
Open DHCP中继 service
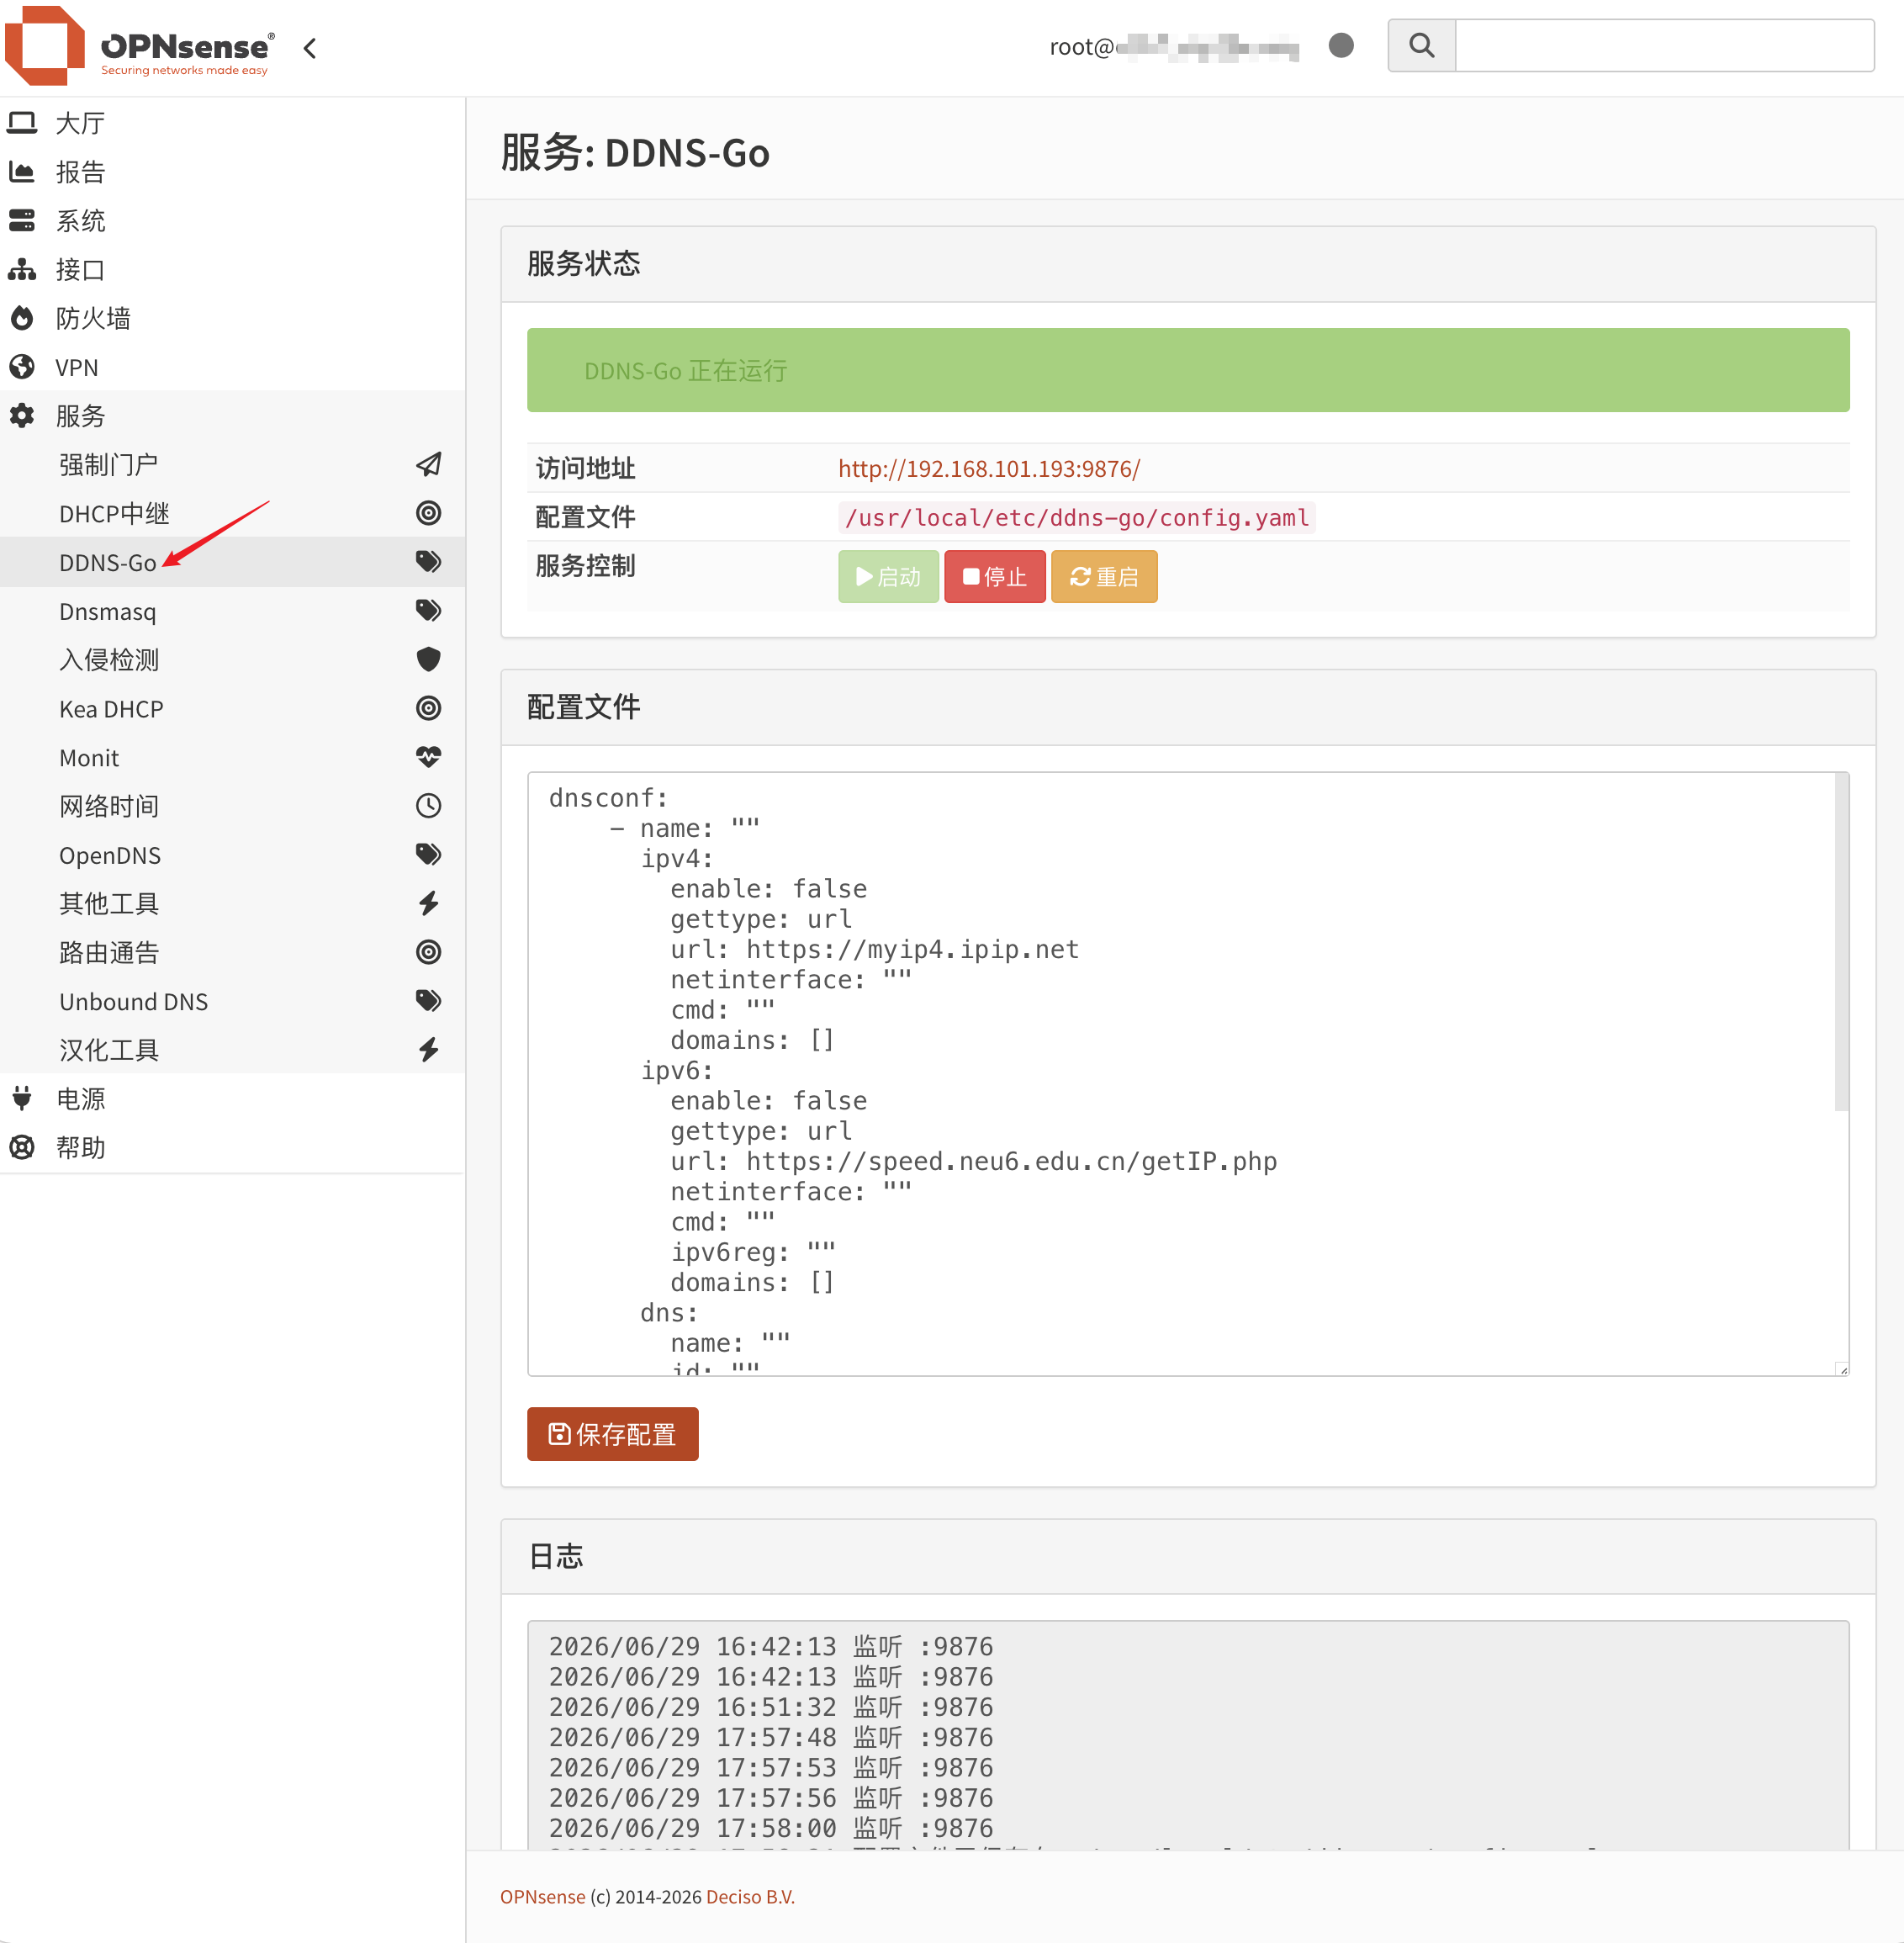point(232,514)
